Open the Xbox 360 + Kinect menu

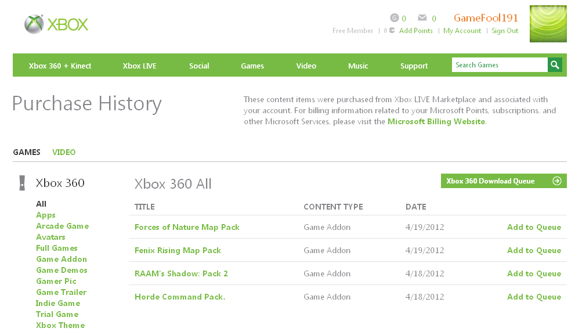60,66
